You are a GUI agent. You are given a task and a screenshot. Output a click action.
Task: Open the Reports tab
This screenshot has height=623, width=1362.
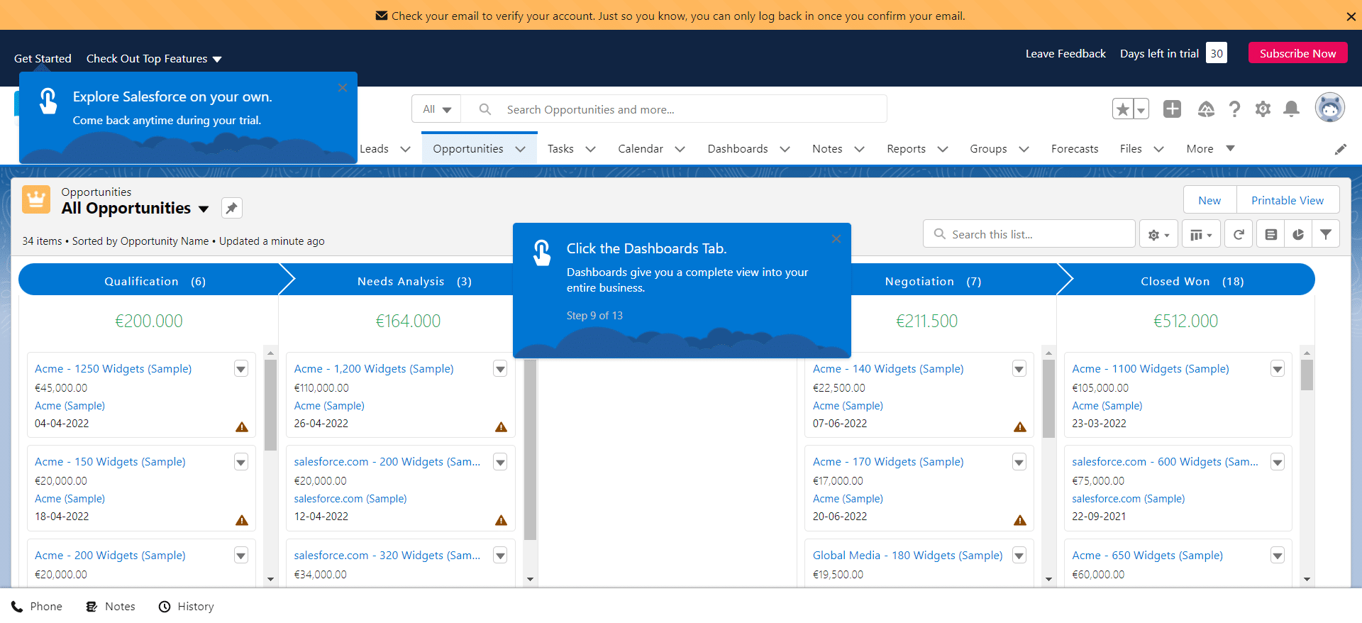click(906, 149)
